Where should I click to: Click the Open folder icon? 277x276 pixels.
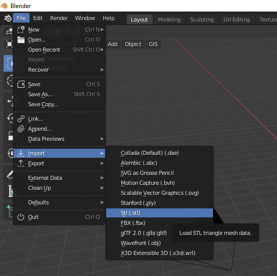coord(21,40)
